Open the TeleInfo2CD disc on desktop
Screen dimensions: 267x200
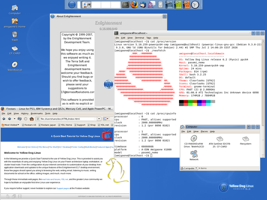tap(15, 66)
